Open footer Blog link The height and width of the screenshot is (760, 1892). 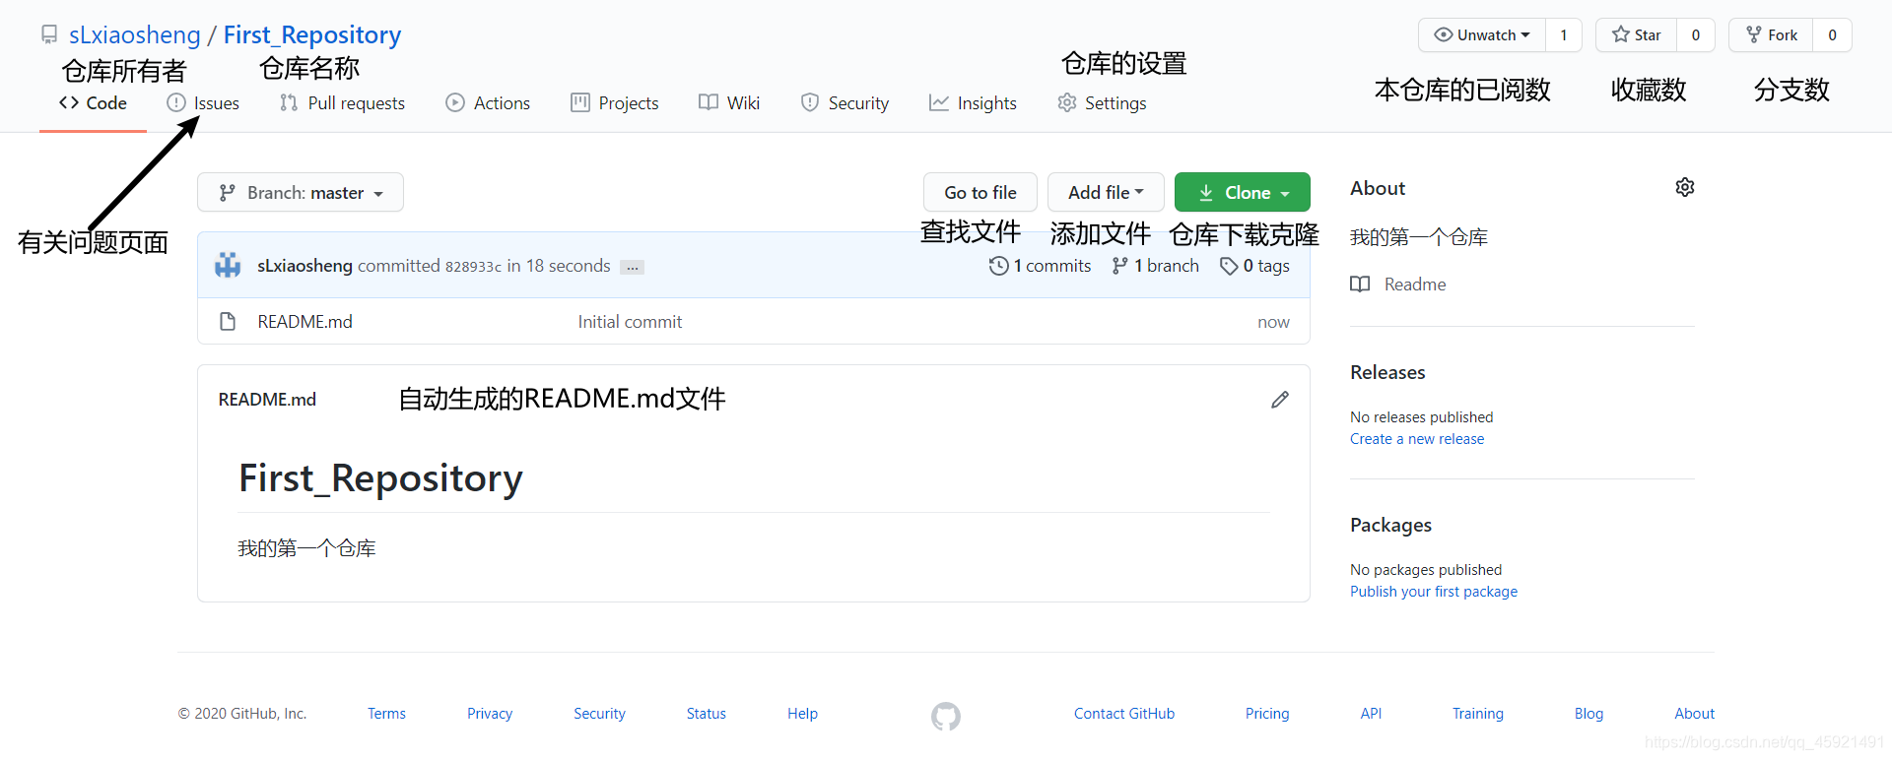click(x=1588, y=714)
